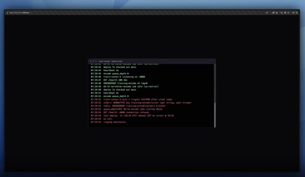Click the http://127.0.0.1 URL in the address bar

pos(19,13)
